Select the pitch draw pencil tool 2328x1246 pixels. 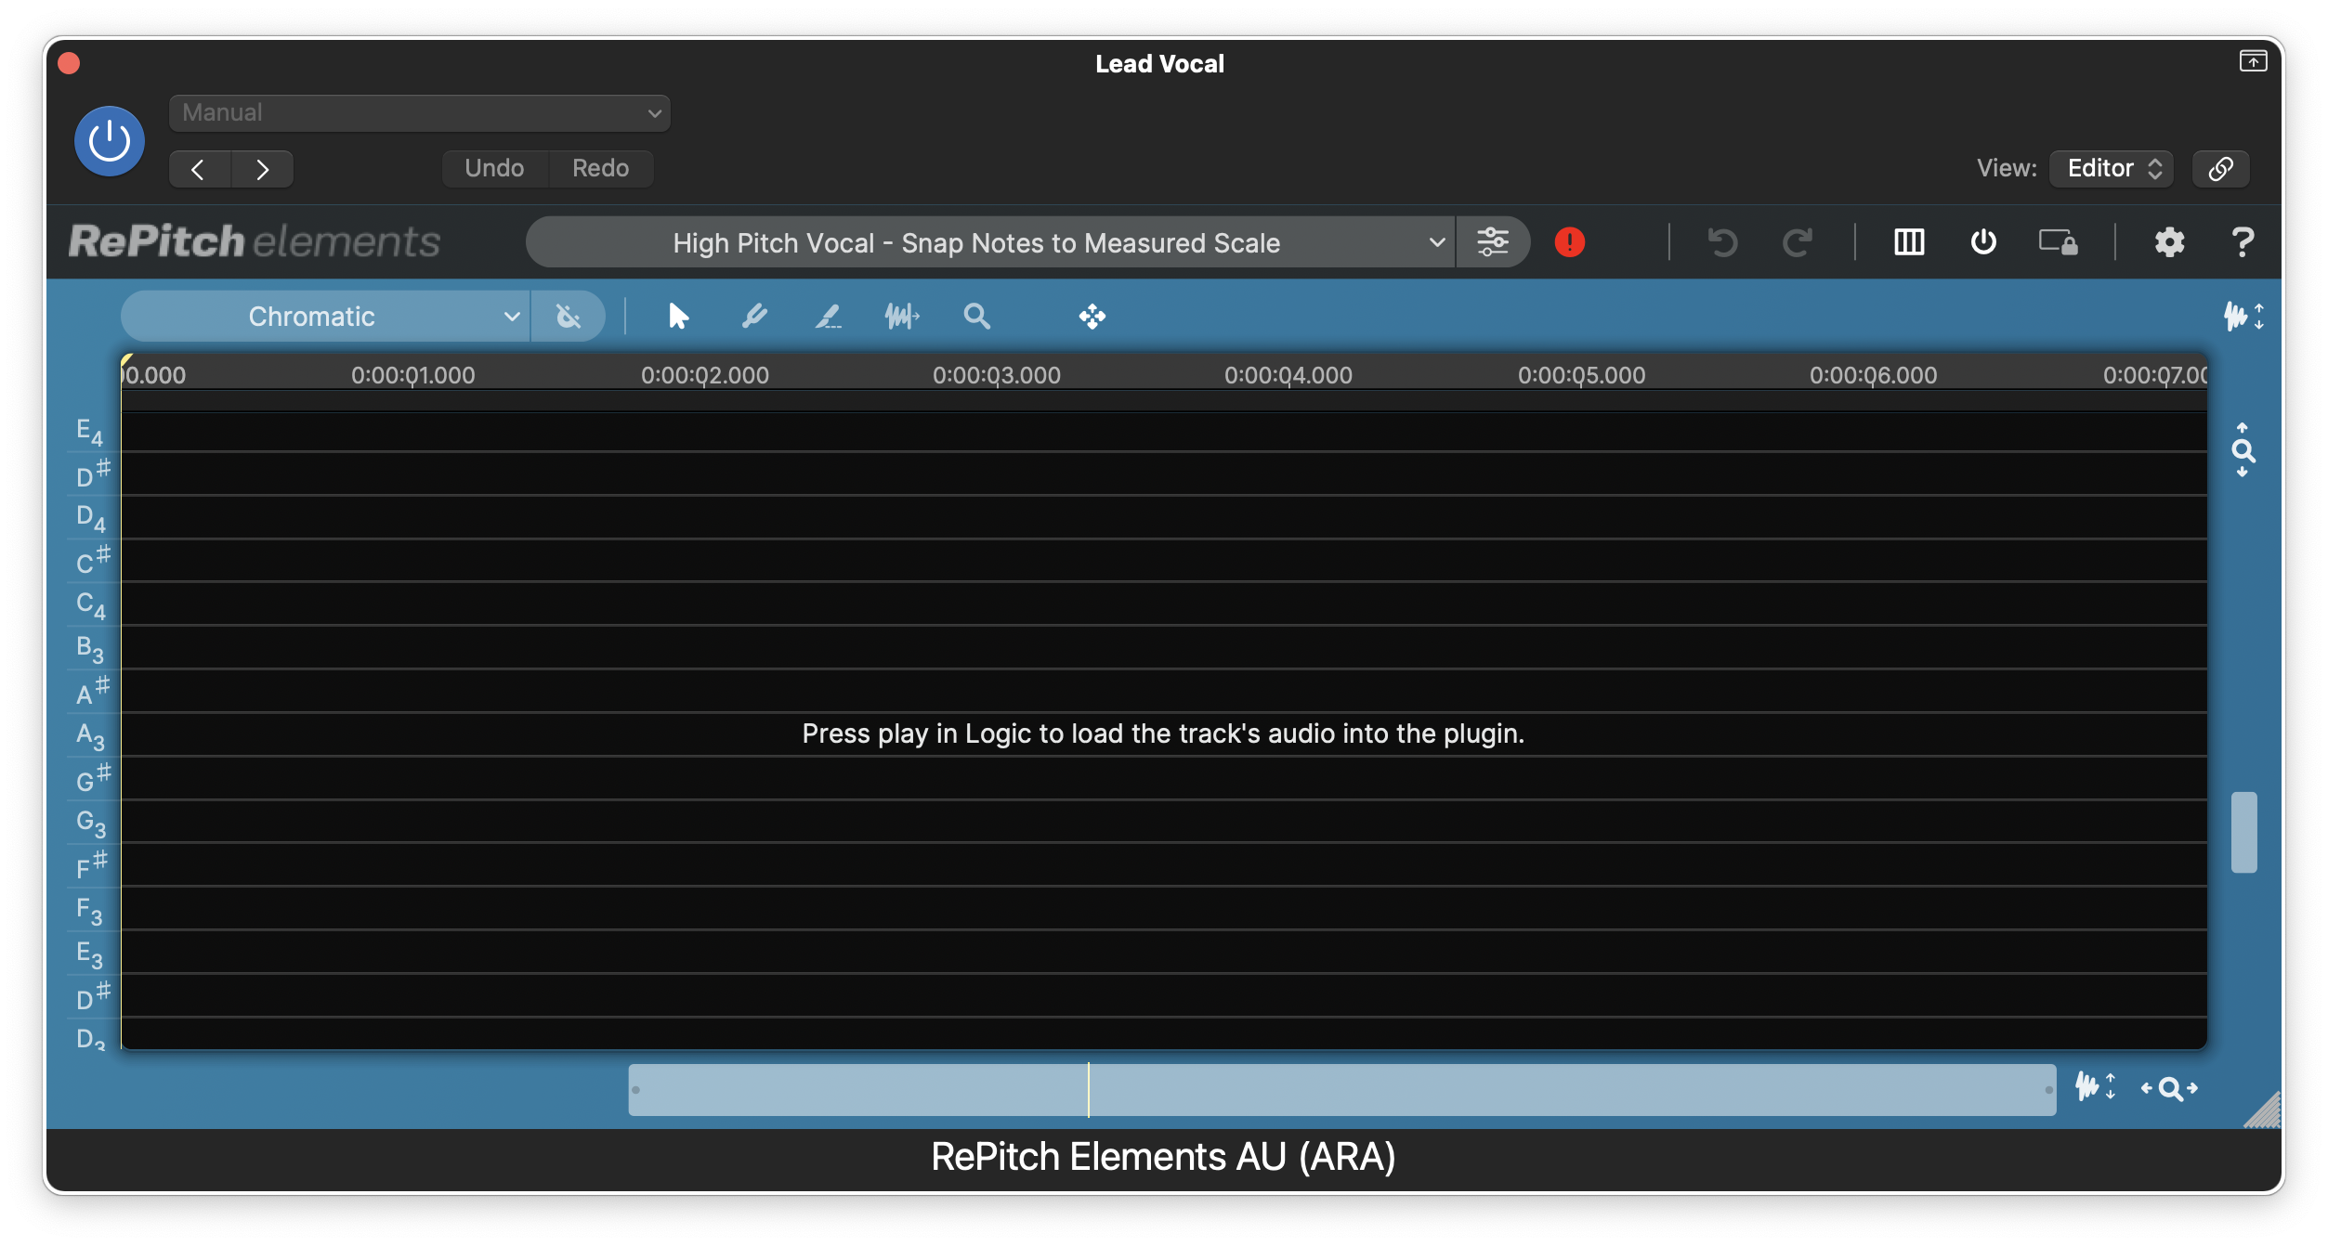pyautogui.click(x=754, y=317)
